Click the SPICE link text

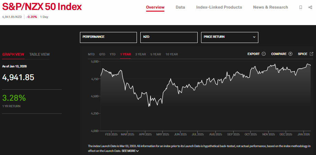click(303, 54)
